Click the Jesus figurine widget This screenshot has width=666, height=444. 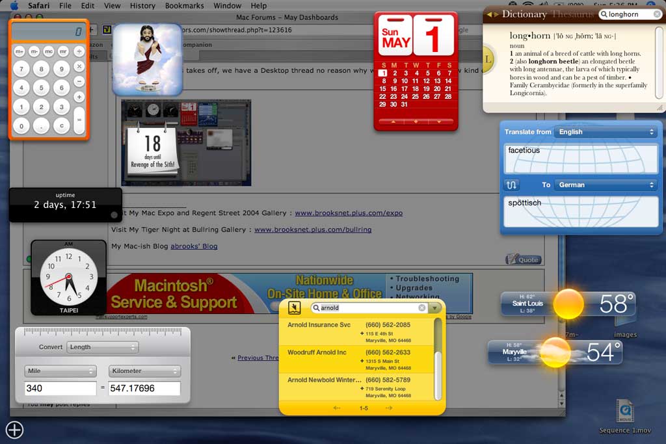click(x=148, y=59)
